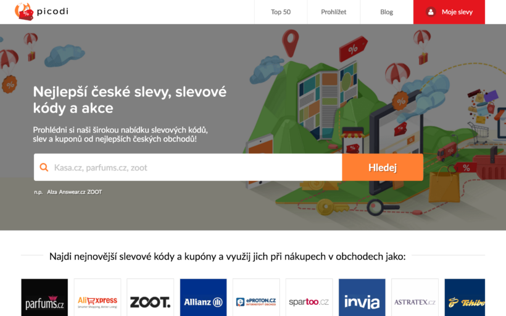Select the Alza suggestion link
The width and height of the screenshot is (506, 316).
[52, 192]
